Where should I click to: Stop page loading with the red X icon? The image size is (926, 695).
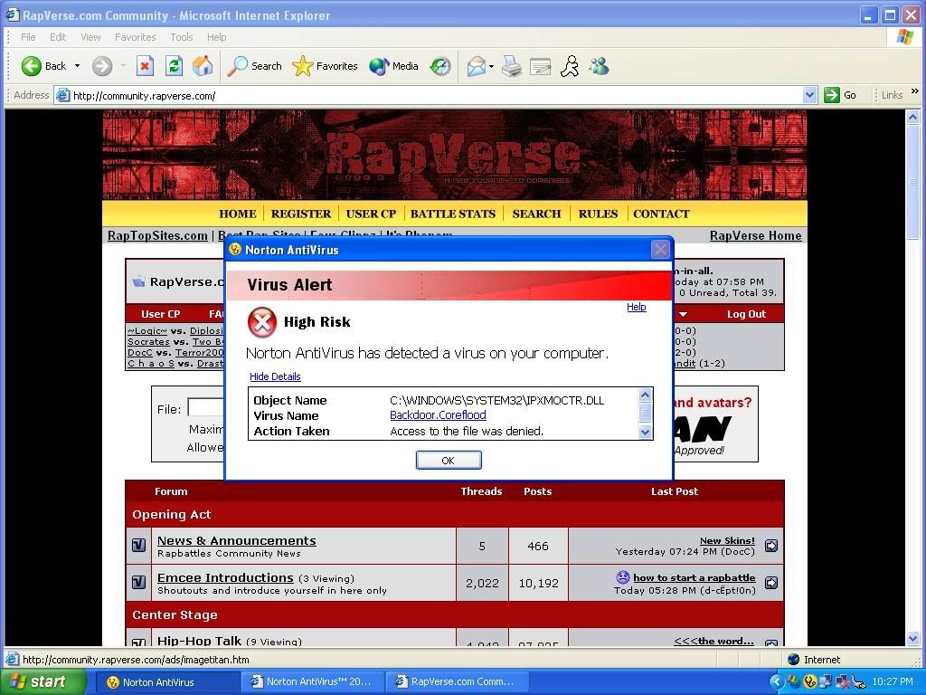point(145,66)
